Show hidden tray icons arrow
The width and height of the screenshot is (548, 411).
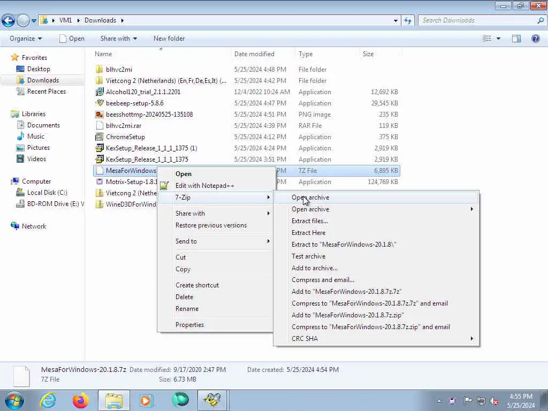439,401
